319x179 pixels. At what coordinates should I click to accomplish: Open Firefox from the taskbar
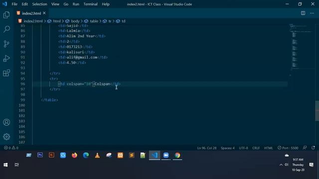click(74, 155)
